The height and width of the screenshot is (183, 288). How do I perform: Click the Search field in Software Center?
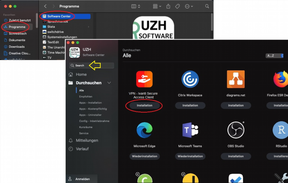91,65
